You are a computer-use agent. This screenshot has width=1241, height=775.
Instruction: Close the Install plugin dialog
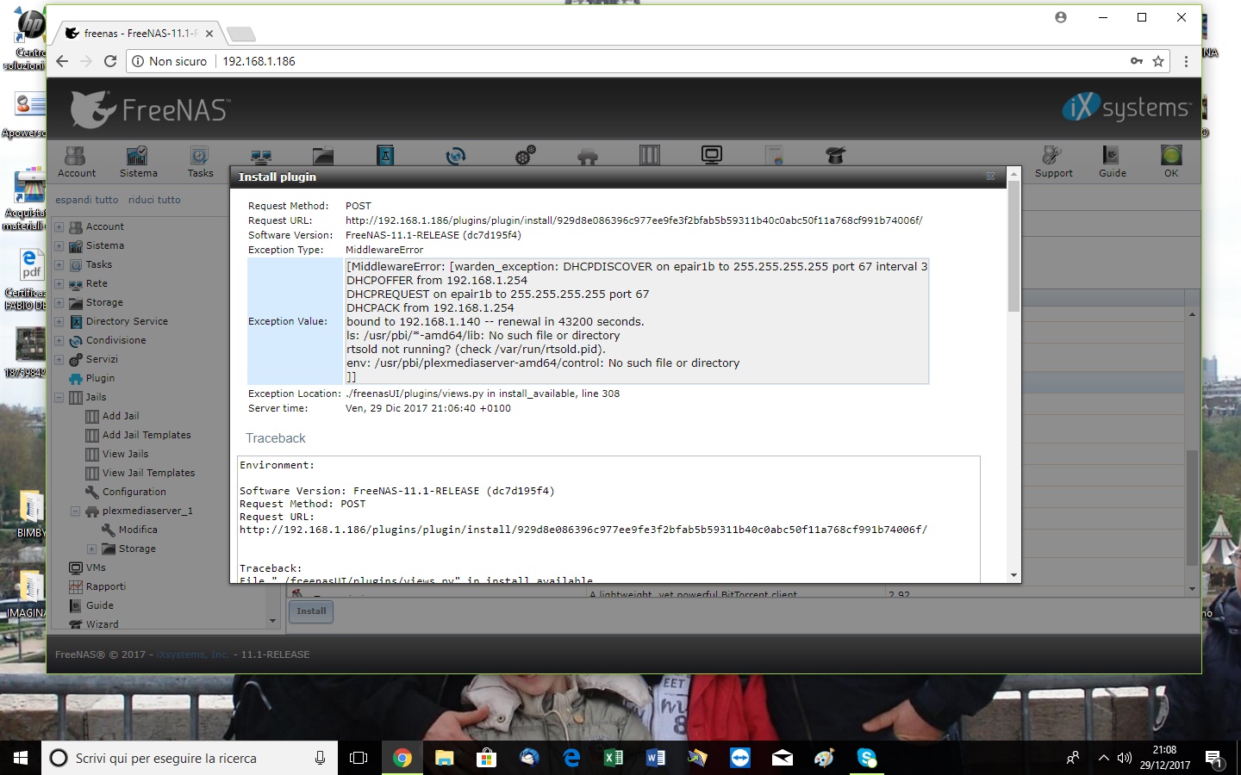[x=990, y=177]
